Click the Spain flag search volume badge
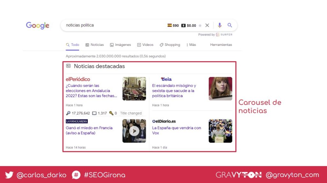 [x=173, y=26]
